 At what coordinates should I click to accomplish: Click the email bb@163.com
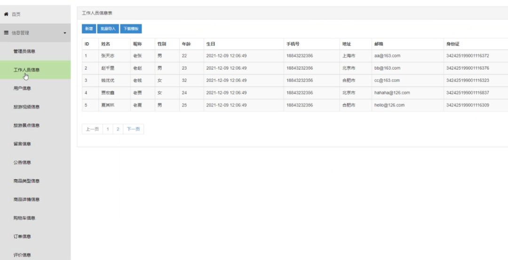point(387,68)
